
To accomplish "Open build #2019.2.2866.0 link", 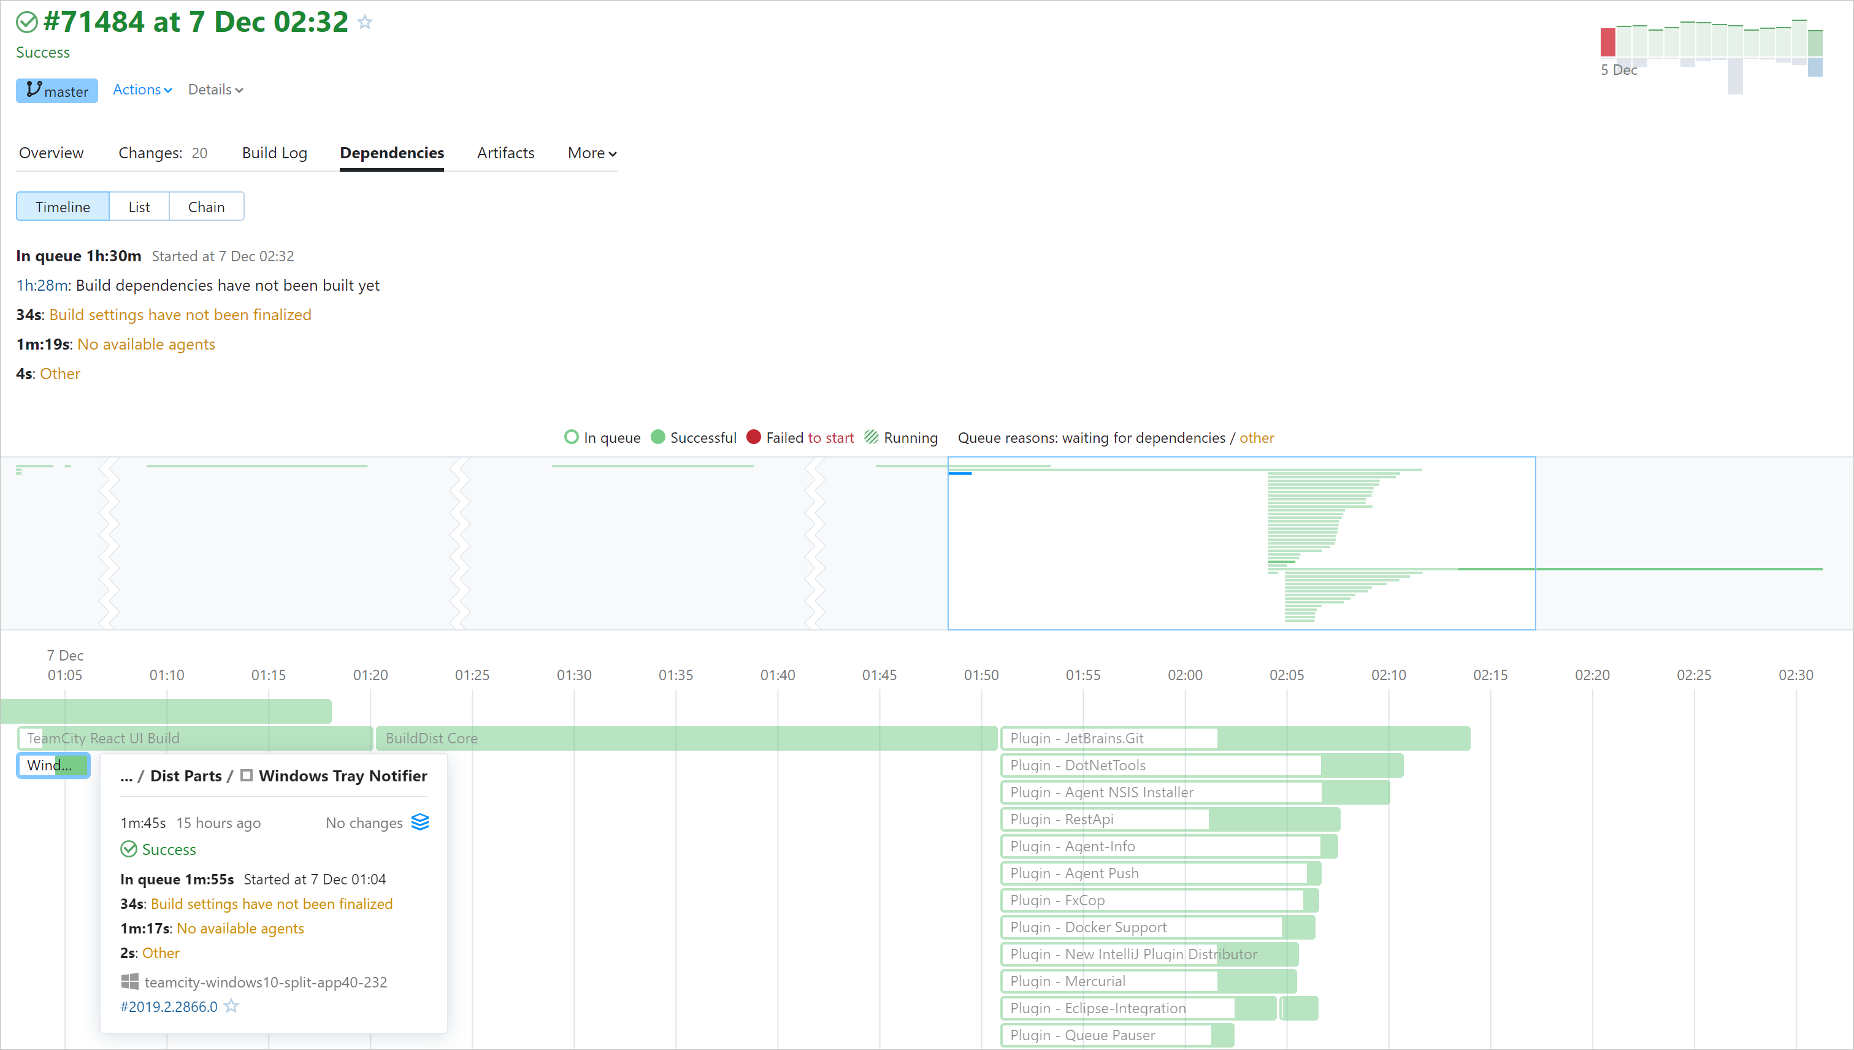I will tap(169, 1006).
